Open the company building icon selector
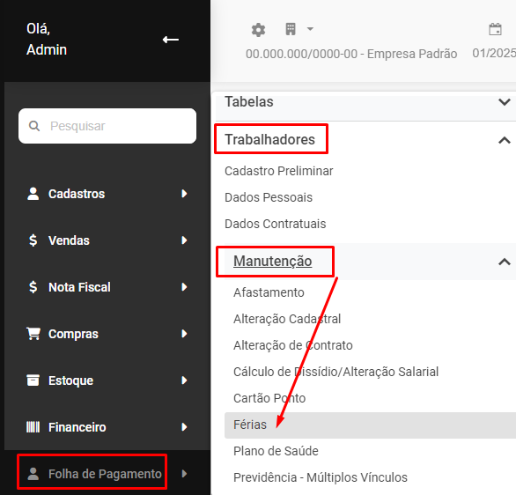 [x=291, y=29]
